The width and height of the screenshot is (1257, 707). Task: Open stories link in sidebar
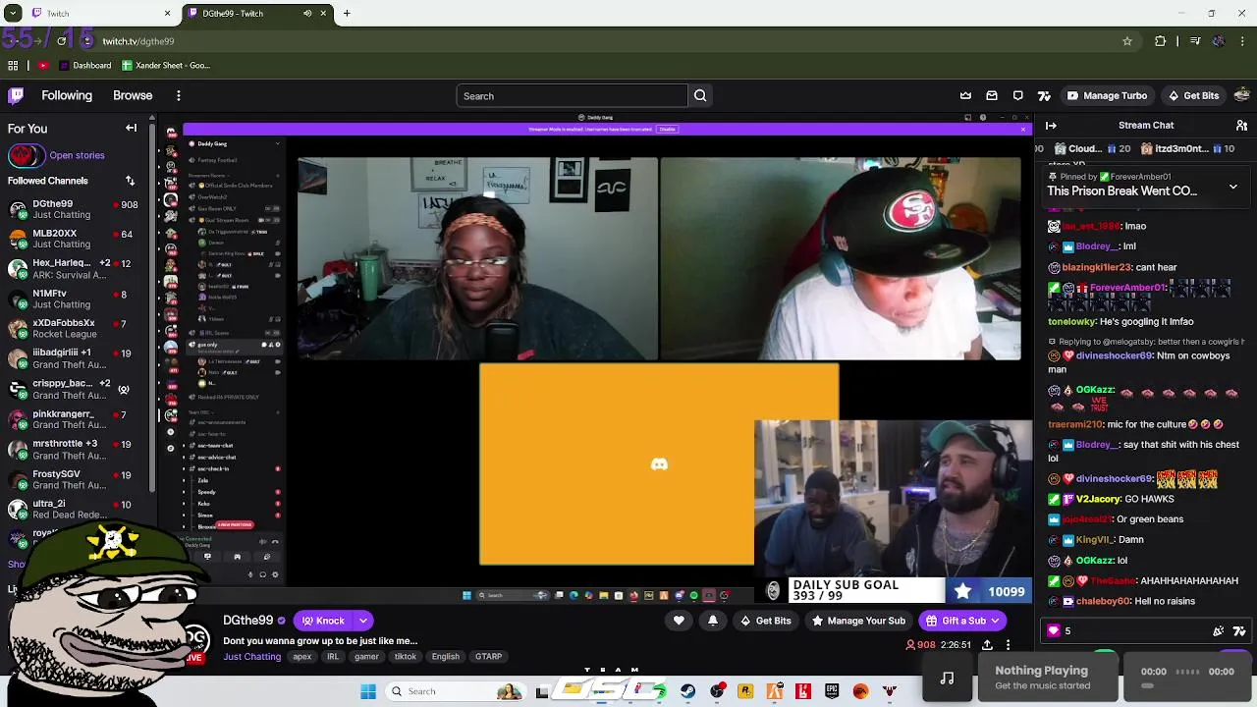click(x=77, y=155)
